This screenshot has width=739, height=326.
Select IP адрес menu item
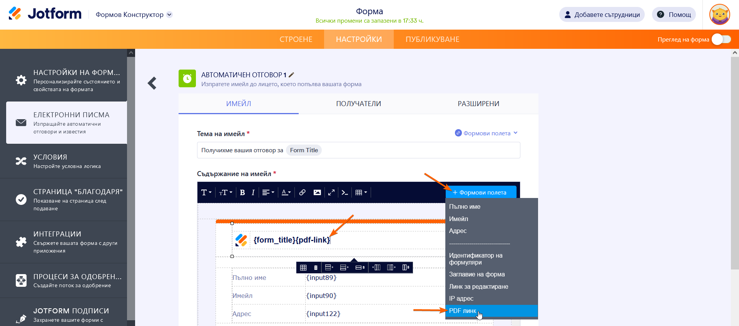(x=492, y=298)
